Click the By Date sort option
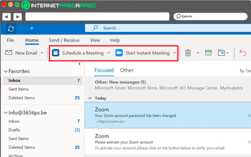Viewport: 251px width, 157px height. coord(245,71)
